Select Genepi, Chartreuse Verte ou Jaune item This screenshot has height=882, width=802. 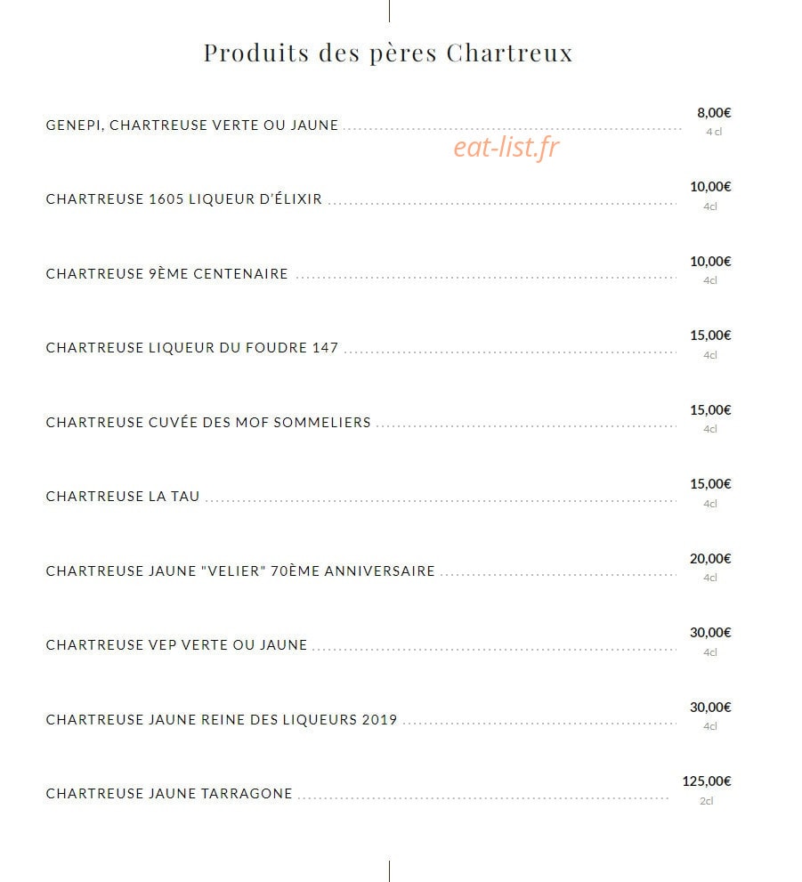191,125
